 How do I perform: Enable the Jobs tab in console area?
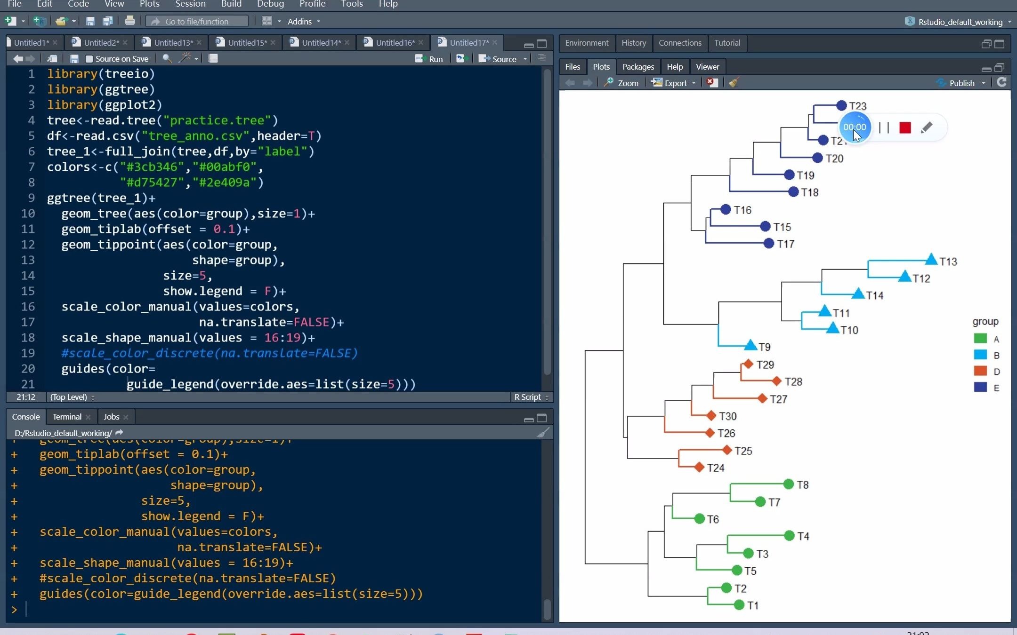click(111, 416)
